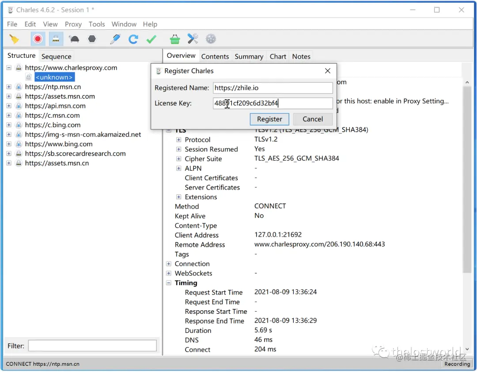Click the c.msn.com globe icon
477x372 pixels.
click(x=19, y=115)
